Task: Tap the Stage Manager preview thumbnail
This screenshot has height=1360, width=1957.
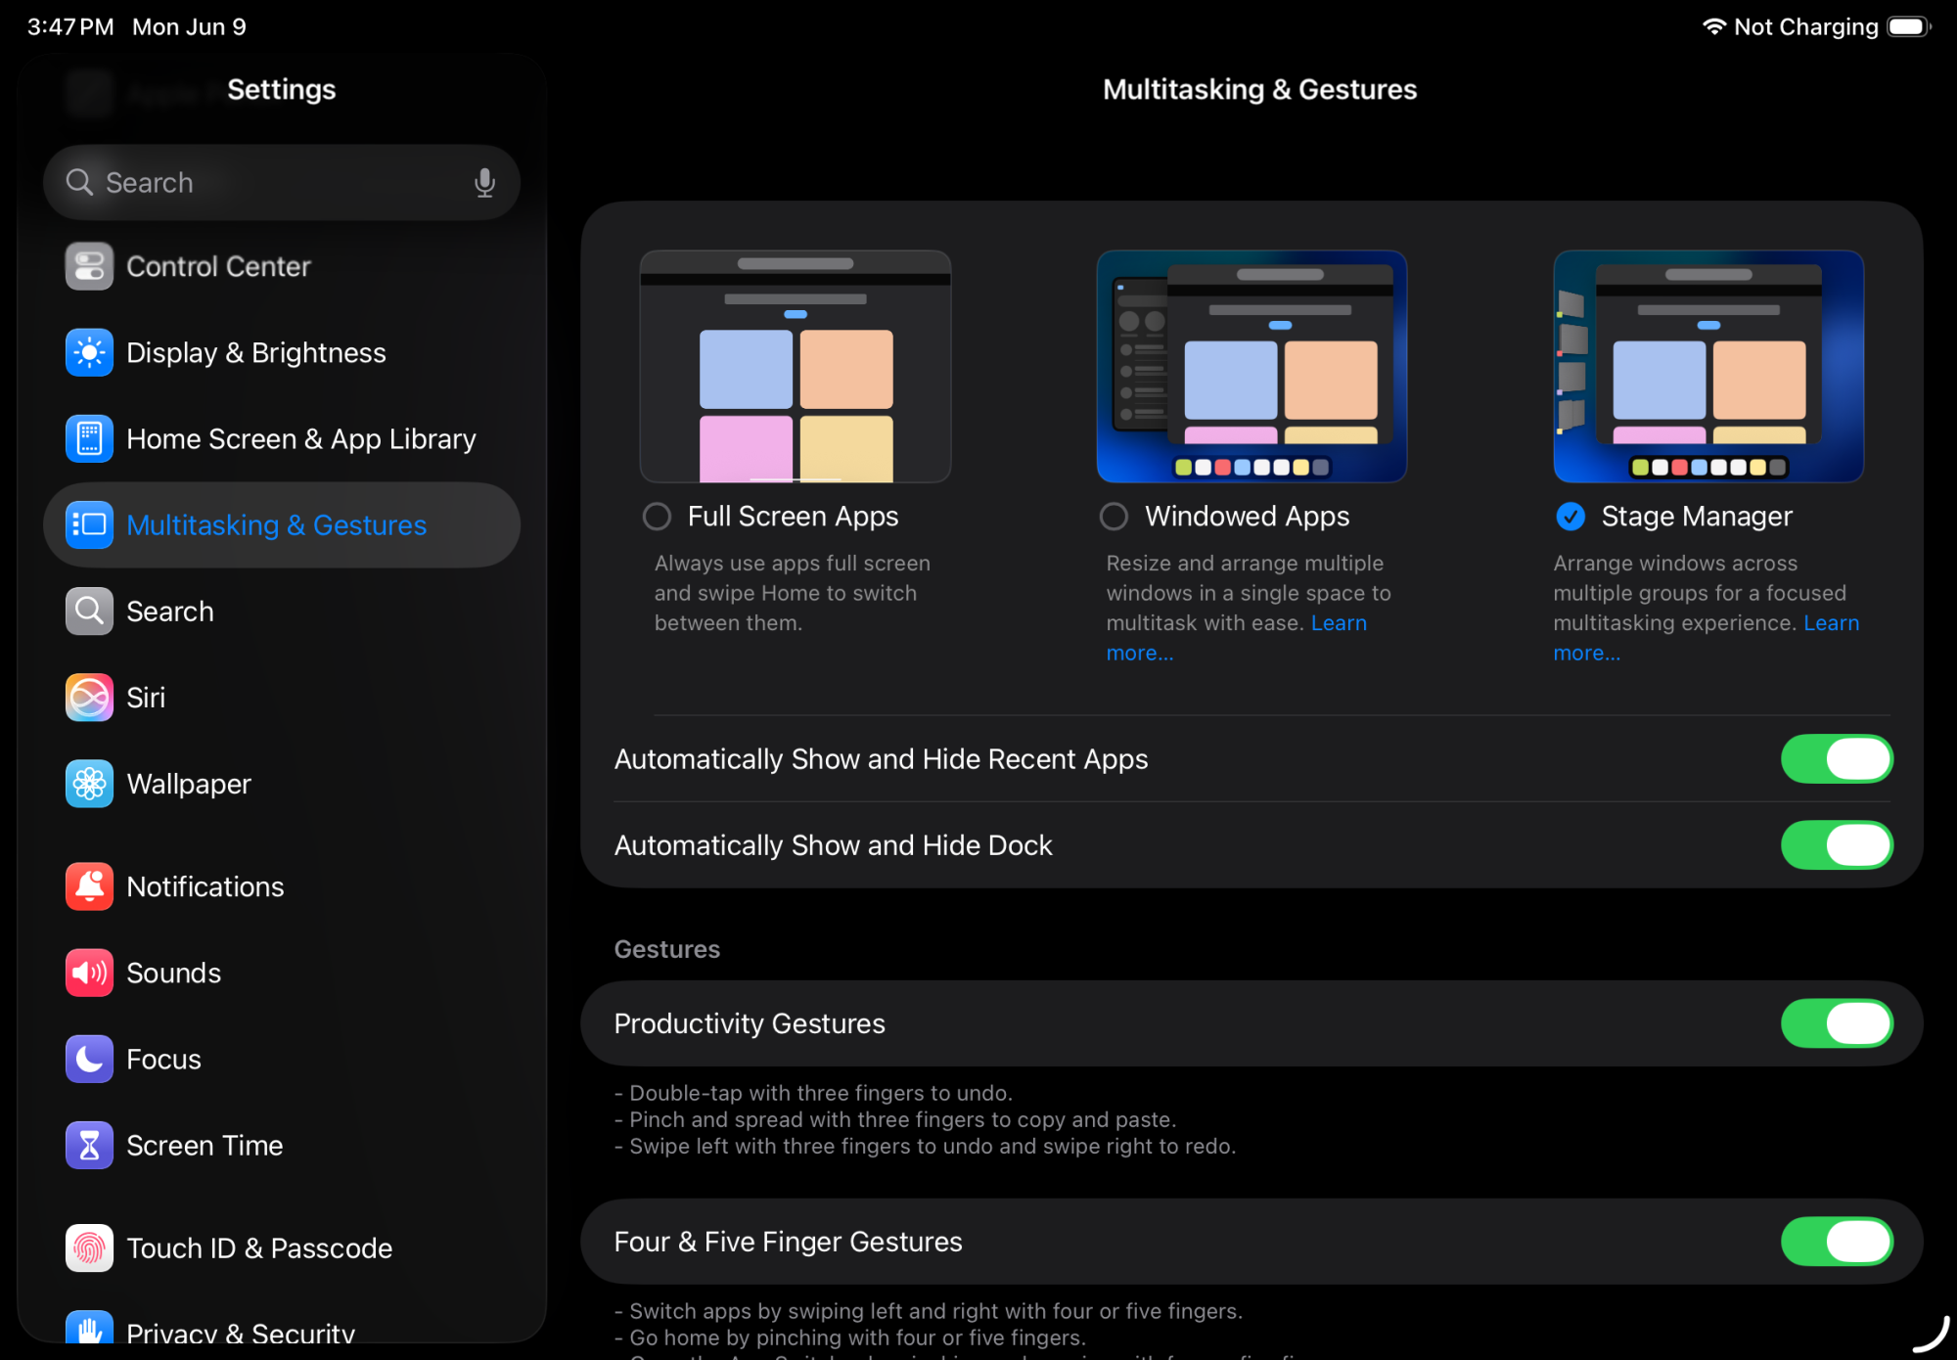Action: pos(1707,366)
